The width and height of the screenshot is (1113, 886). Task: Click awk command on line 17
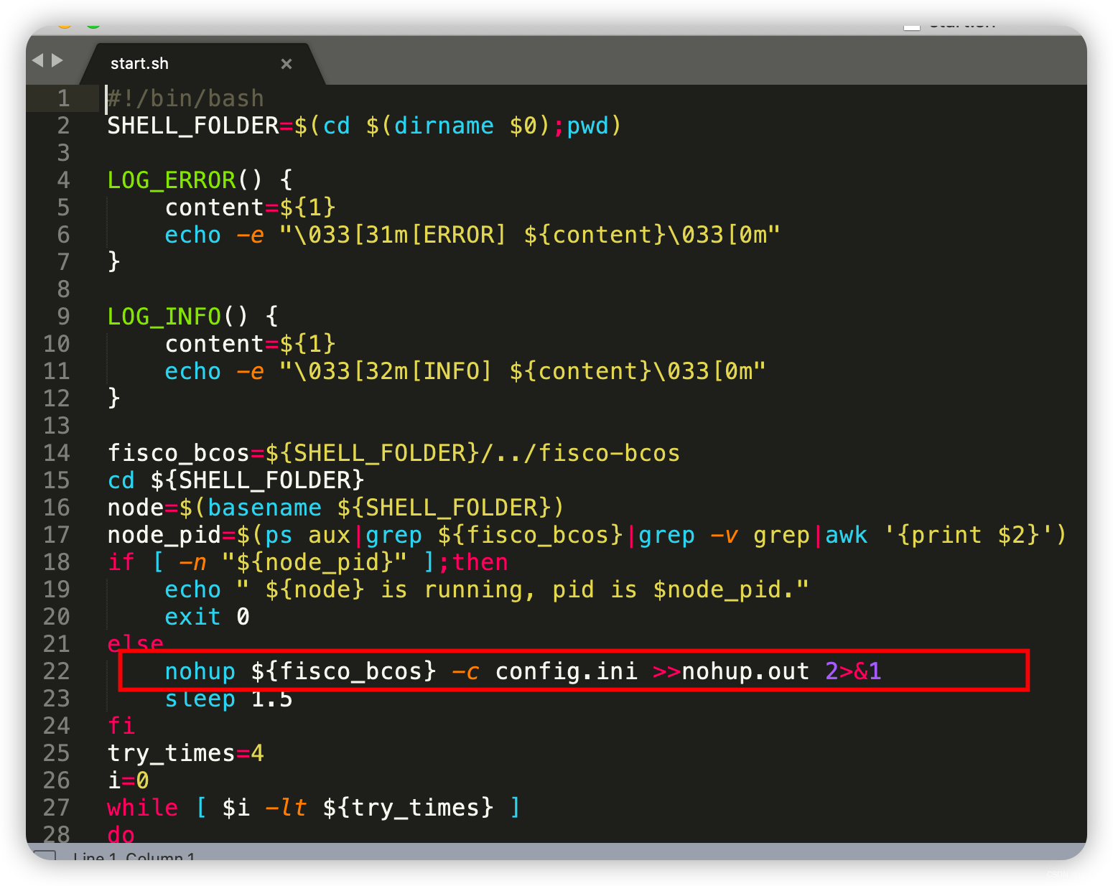click(847, 535)
